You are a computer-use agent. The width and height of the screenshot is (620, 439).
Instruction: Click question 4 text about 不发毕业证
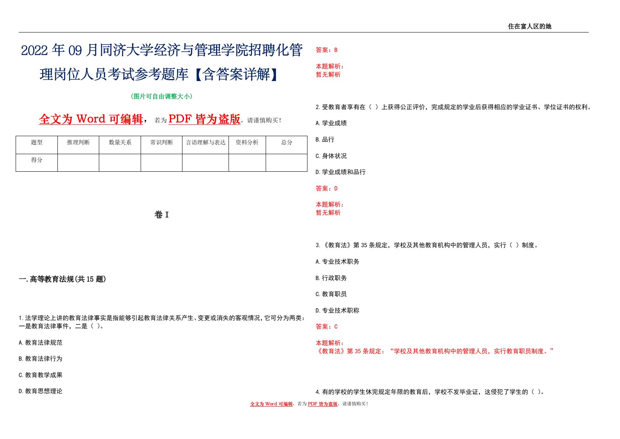point(430,392)
